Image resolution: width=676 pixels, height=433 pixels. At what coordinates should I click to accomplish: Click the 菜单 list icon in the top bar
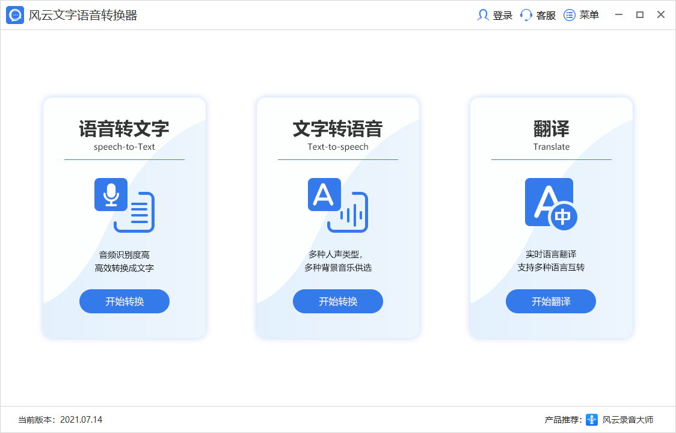coord(569,15)
